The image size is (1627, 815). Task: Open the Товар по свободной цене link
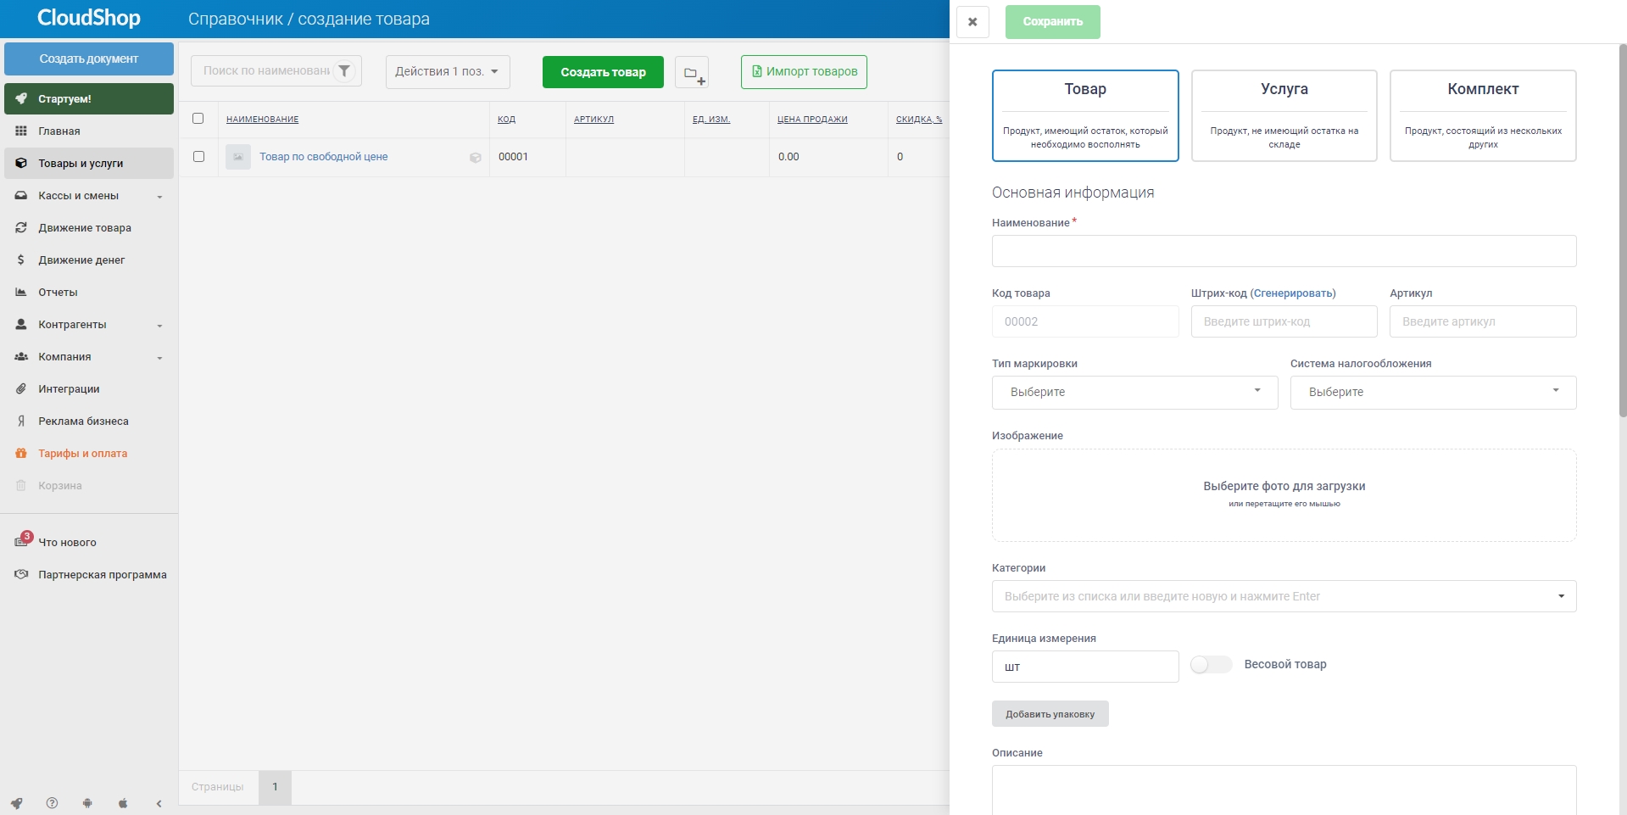(323, 157)
